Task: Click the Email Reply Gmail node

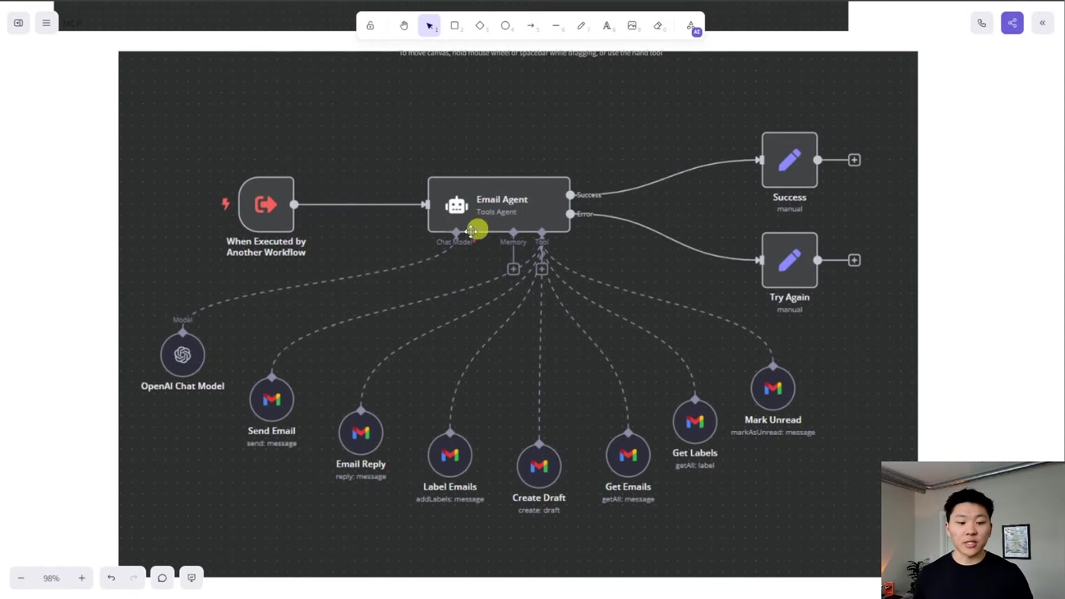Action: coord(361,433)
